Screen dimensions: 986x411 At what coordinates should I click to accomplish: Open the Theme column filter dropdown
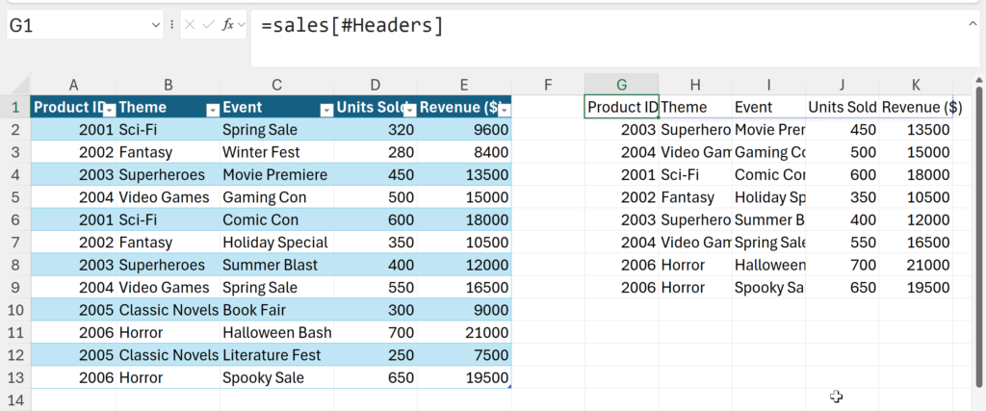[x=213, y=109]
